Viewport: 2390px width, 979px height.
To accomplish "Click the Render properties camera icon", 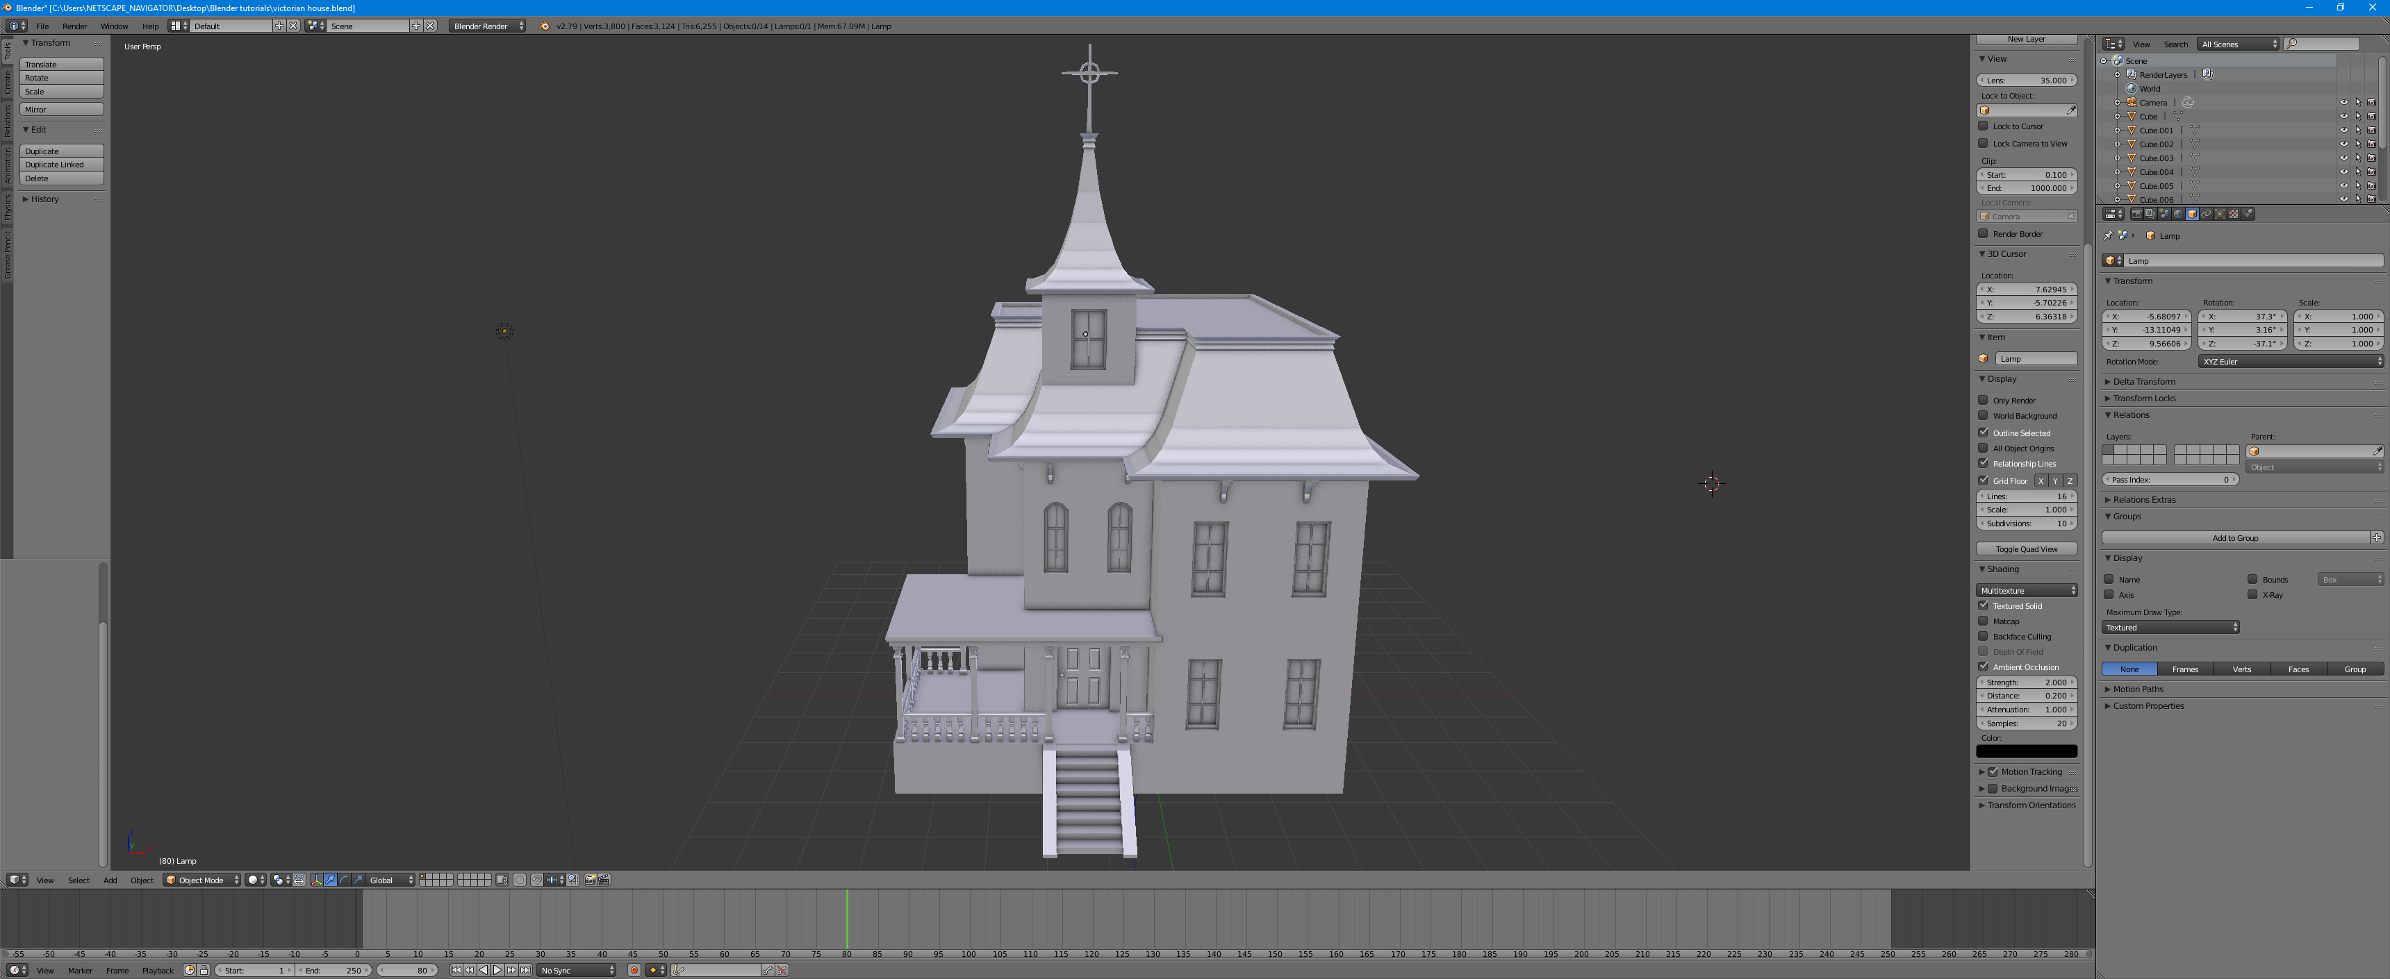I will [x=2136, y=214].
